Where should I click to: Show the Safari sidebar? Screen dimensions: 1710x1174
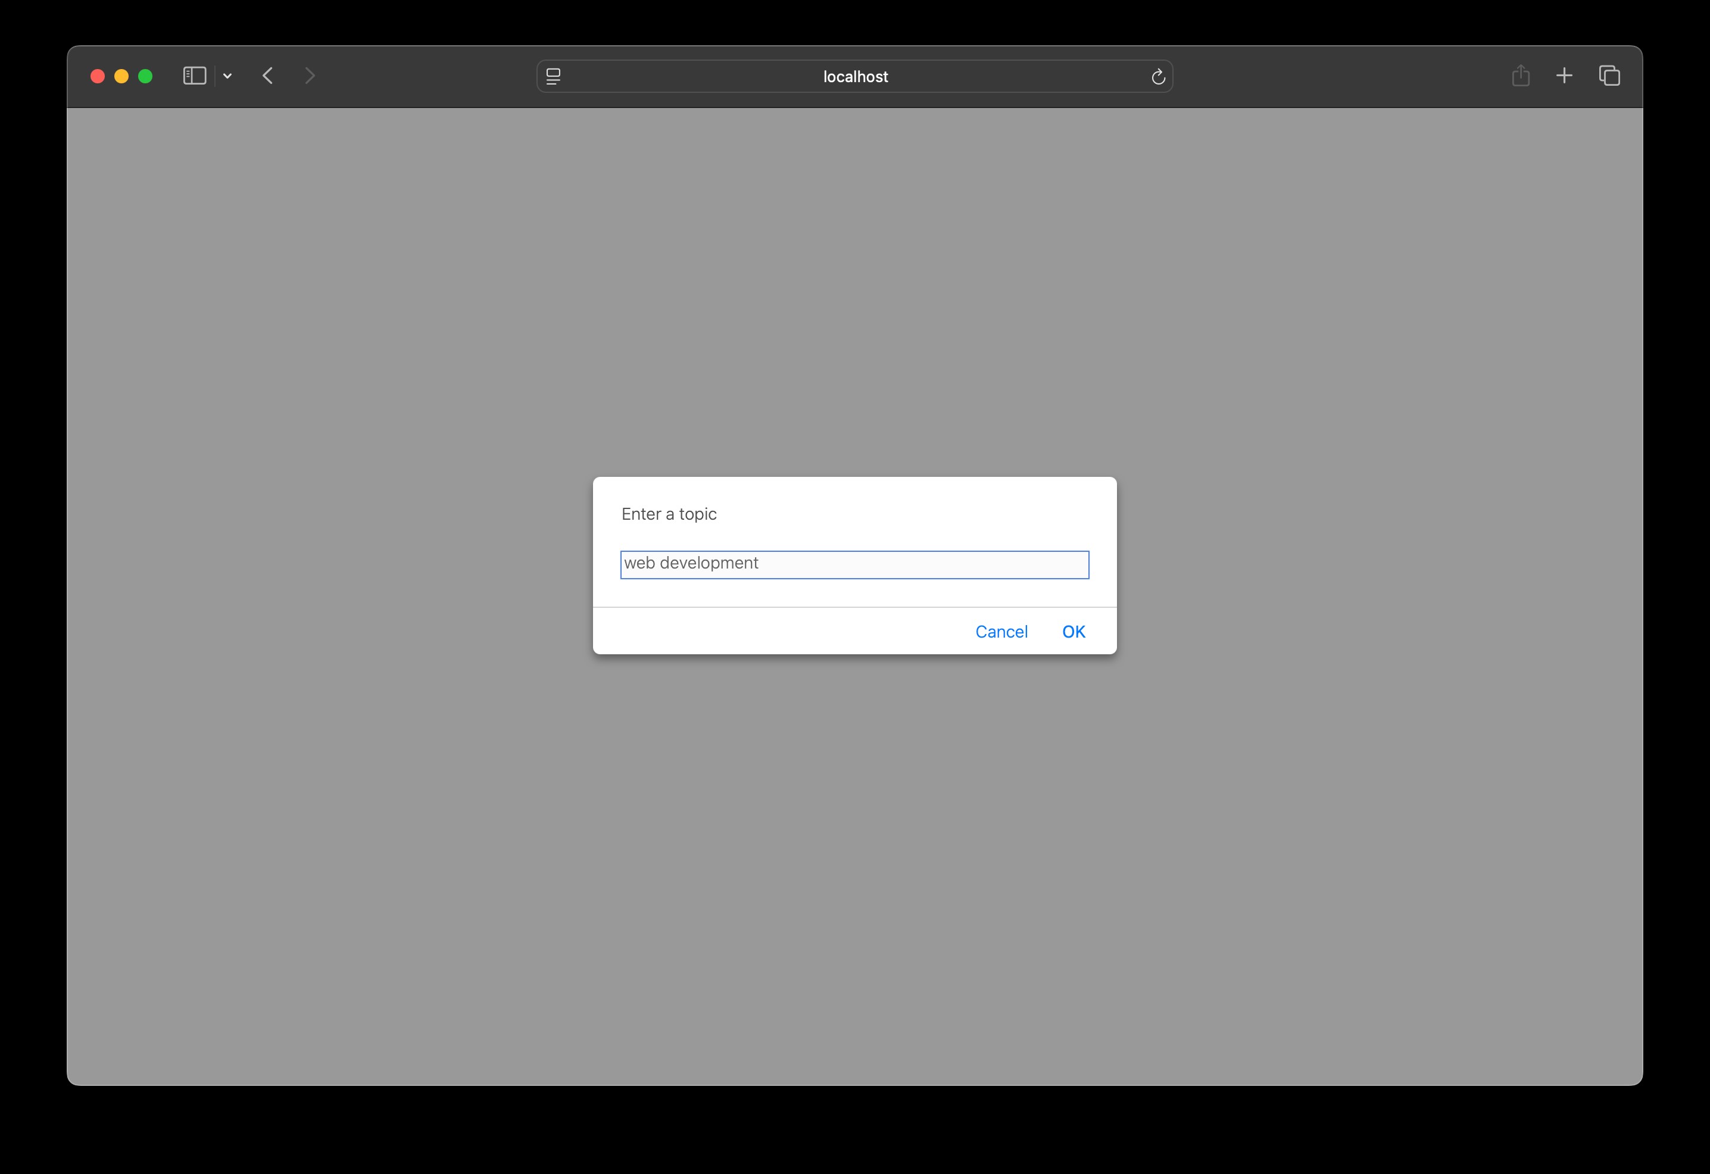point(194,76)
